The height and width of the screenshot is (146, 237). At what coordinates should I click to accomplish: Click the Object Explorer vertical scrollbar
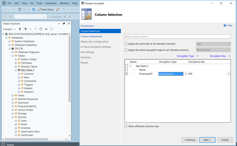click(x=69, y=69)
